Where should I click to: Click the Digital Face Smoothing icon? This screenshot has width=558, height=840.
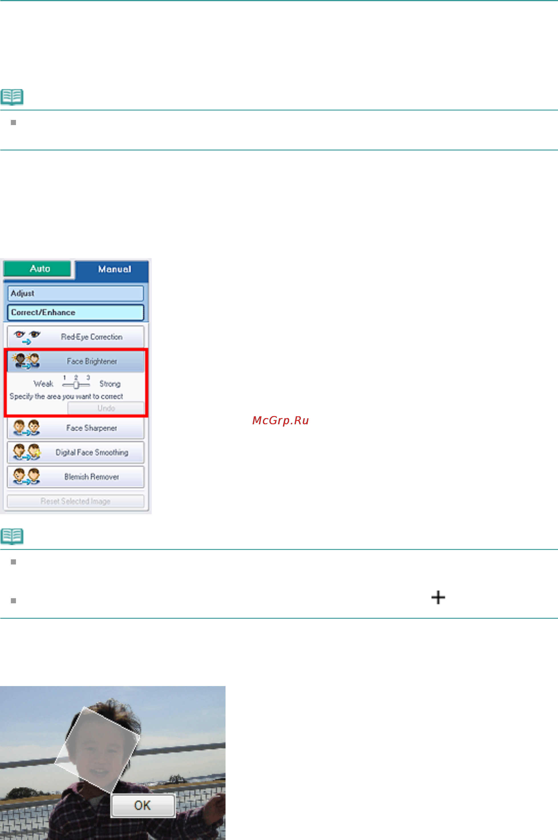point(27,452)
